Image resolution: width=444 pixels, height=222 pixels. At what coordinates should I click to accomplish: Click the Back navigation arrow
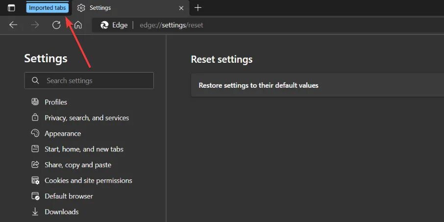click(x=13, y=25)
